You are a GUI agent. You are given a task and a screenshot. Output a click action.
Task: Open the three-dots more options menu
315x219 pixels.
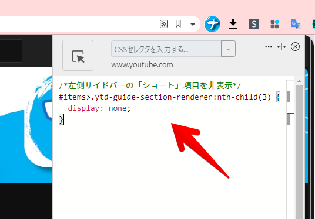tap(269, 47)
